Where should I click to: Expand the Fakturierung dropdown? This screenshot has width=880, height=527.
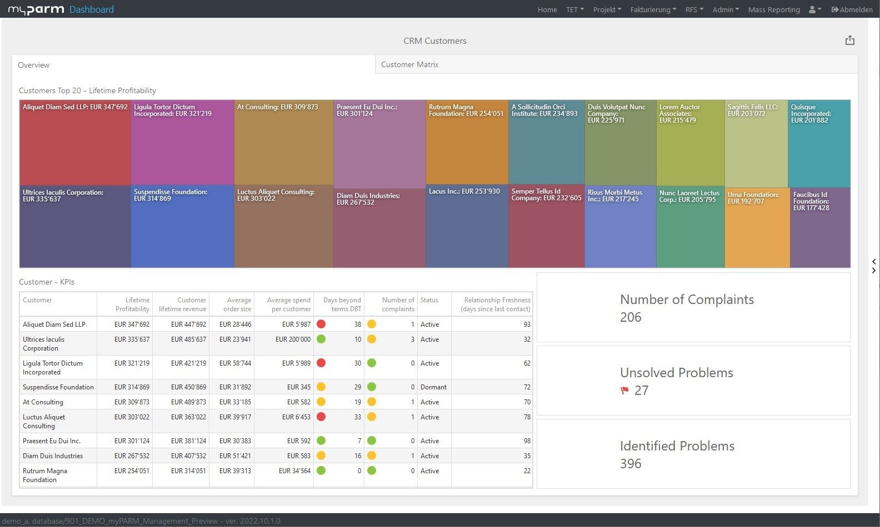(x=653, y=9)
